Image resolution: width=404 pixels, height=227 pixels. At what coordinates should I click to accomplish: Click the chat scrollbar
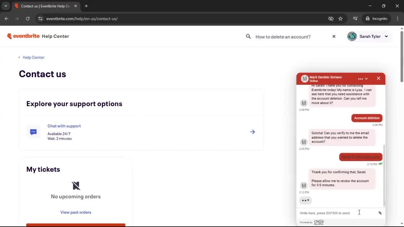click(x=384, y=175)
